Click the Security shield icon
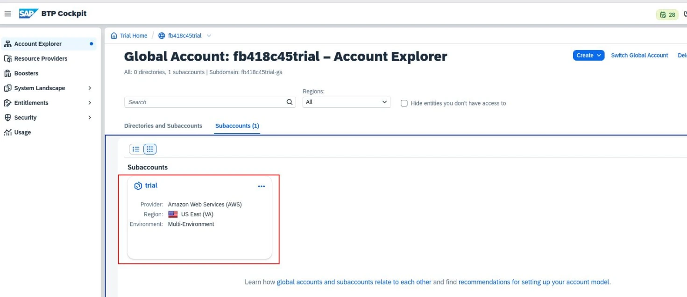 (7, 118)
